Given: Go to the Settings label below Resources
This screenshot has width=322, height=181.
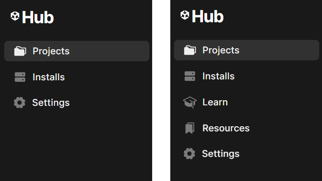Looking at the screenshot, I should click(x=221, y=154).
